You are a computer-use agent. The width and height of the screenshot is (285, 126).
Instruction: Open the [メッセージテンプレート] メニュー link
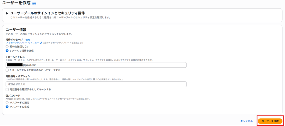[22, 43]
